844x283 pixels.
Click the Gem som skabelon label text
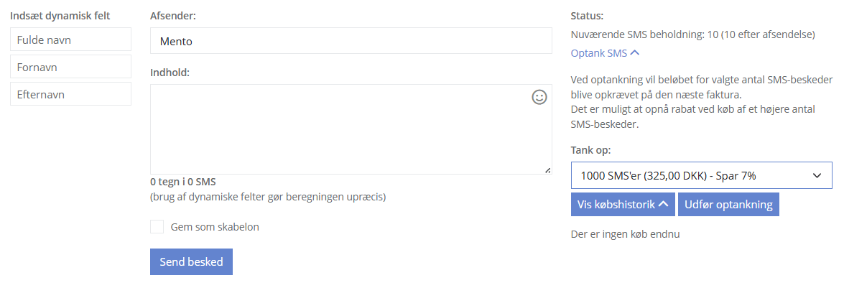(x=215, y=227)
